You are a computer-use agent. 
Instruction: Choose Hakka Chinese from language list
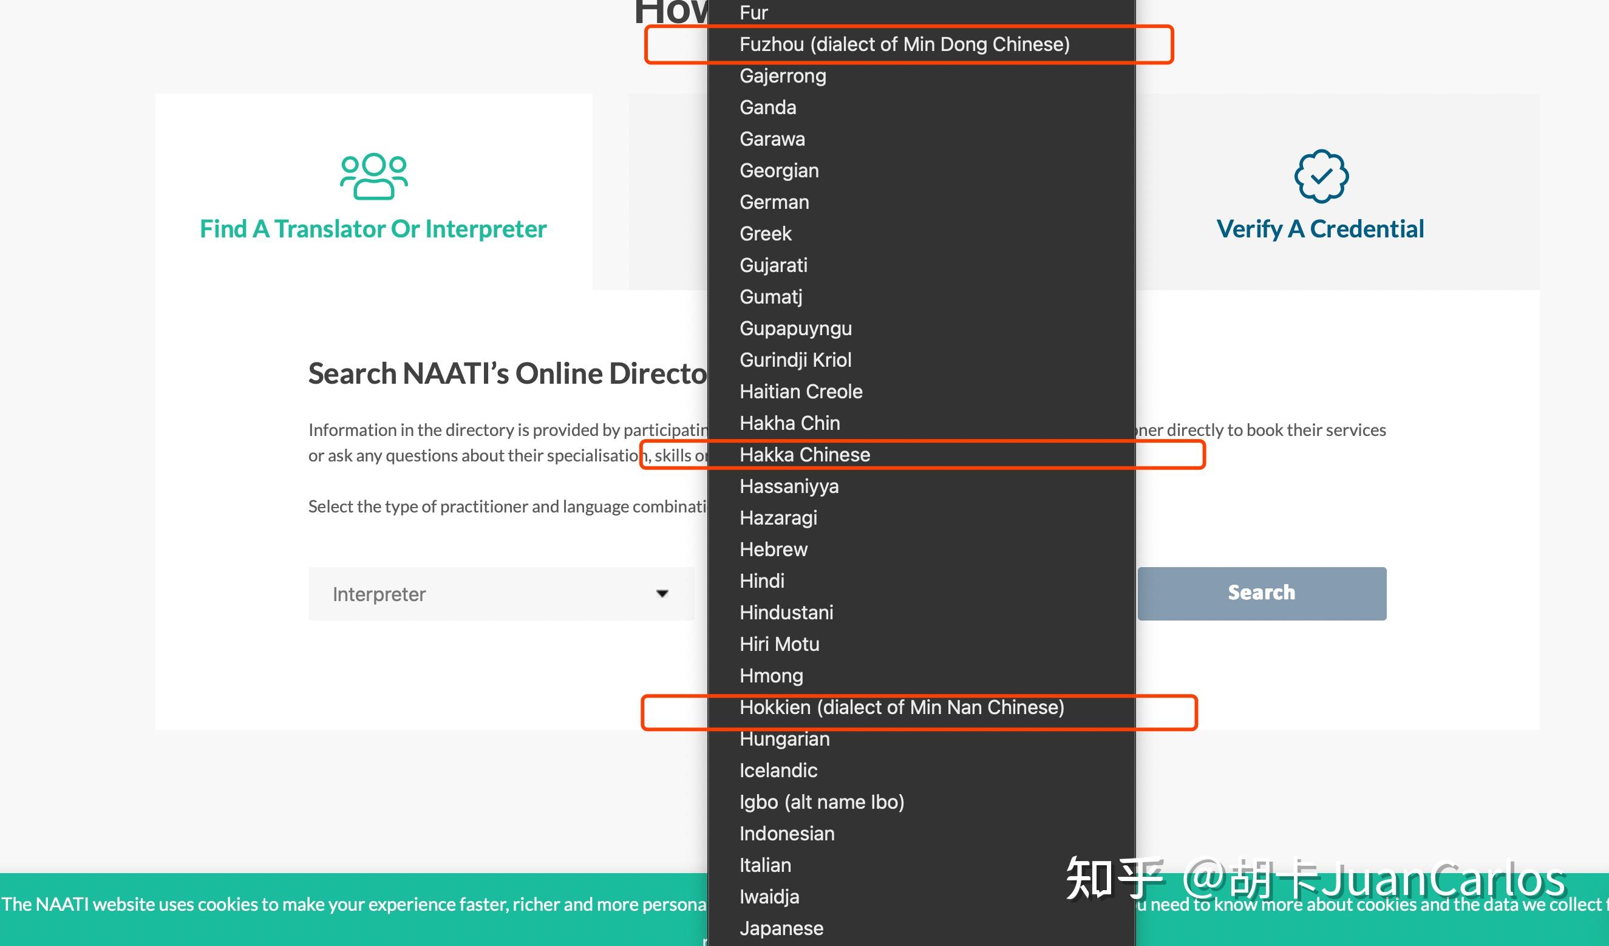[x=804, y=455]
